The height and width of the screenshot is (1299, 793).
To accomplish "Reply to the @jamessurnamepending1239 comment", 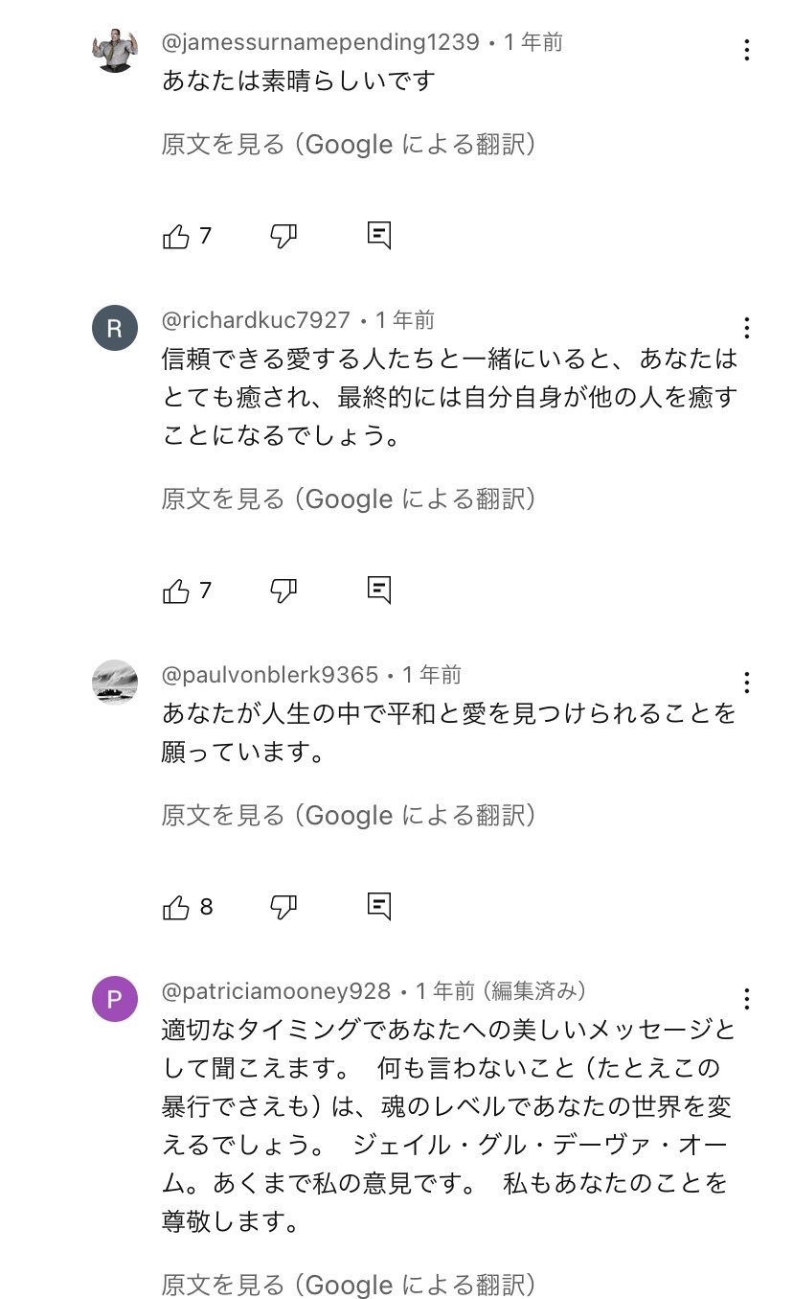I will point(379,235).
